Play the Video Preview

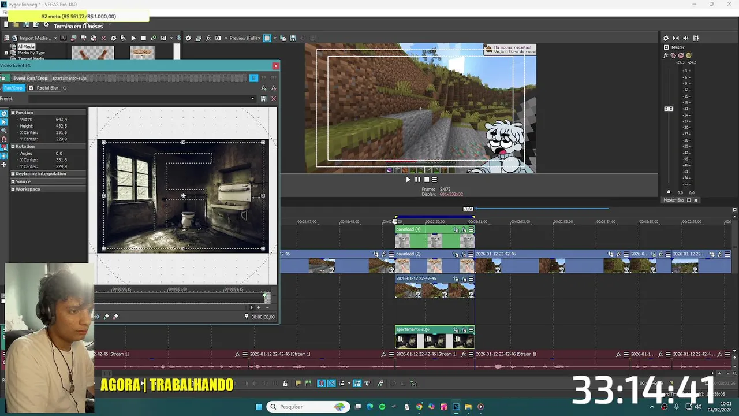pos(408,179)
